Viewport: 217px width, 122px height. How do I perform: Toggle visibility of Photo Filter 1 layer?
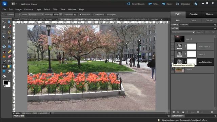point(172,47)
